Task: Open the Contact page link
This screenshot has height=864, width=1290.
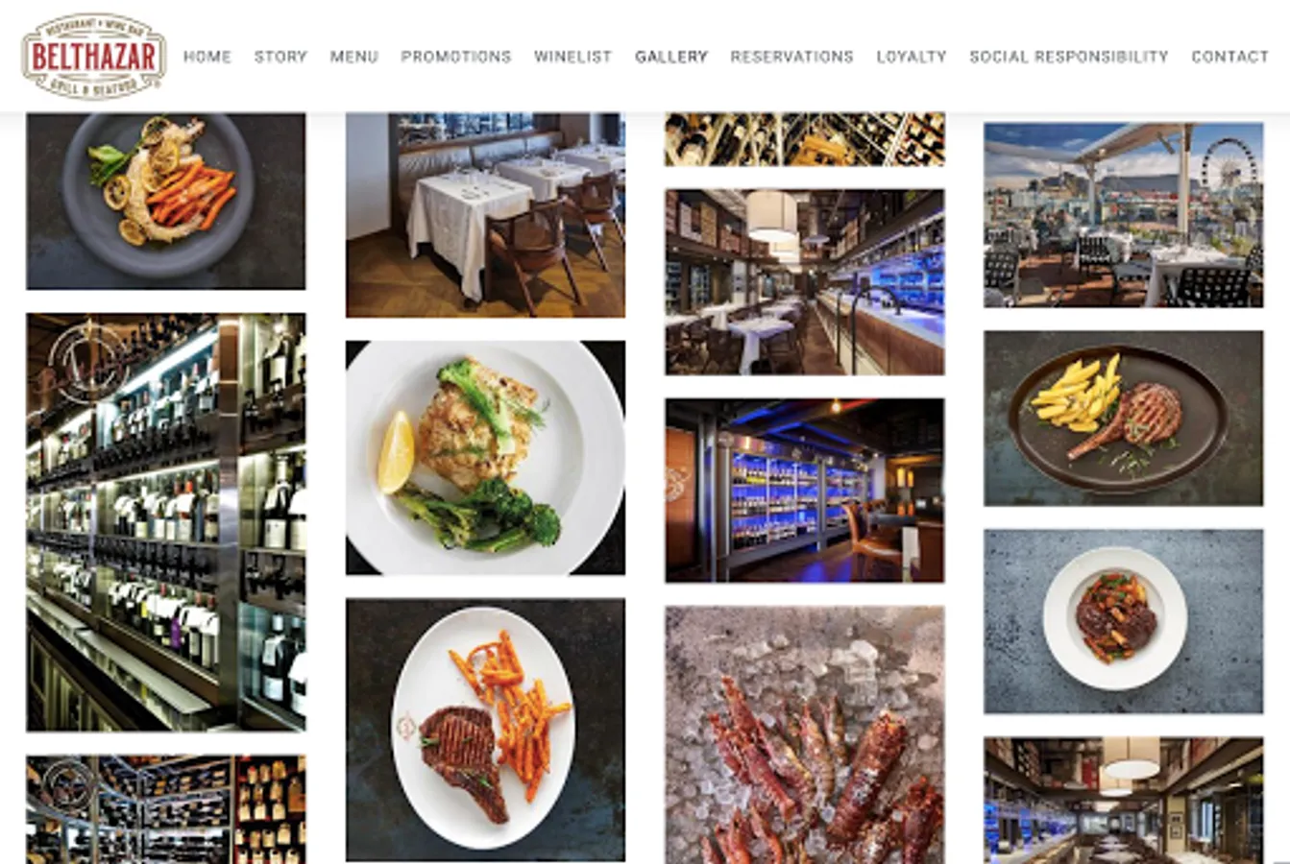Action: tap(1230, 57)
